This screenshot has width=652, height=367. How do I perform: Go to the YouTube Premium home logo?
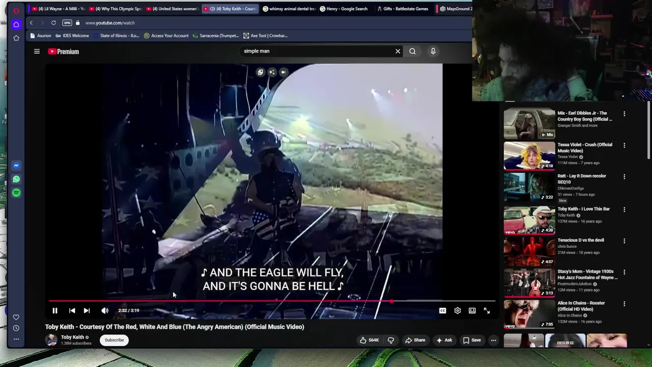[63, 51]
